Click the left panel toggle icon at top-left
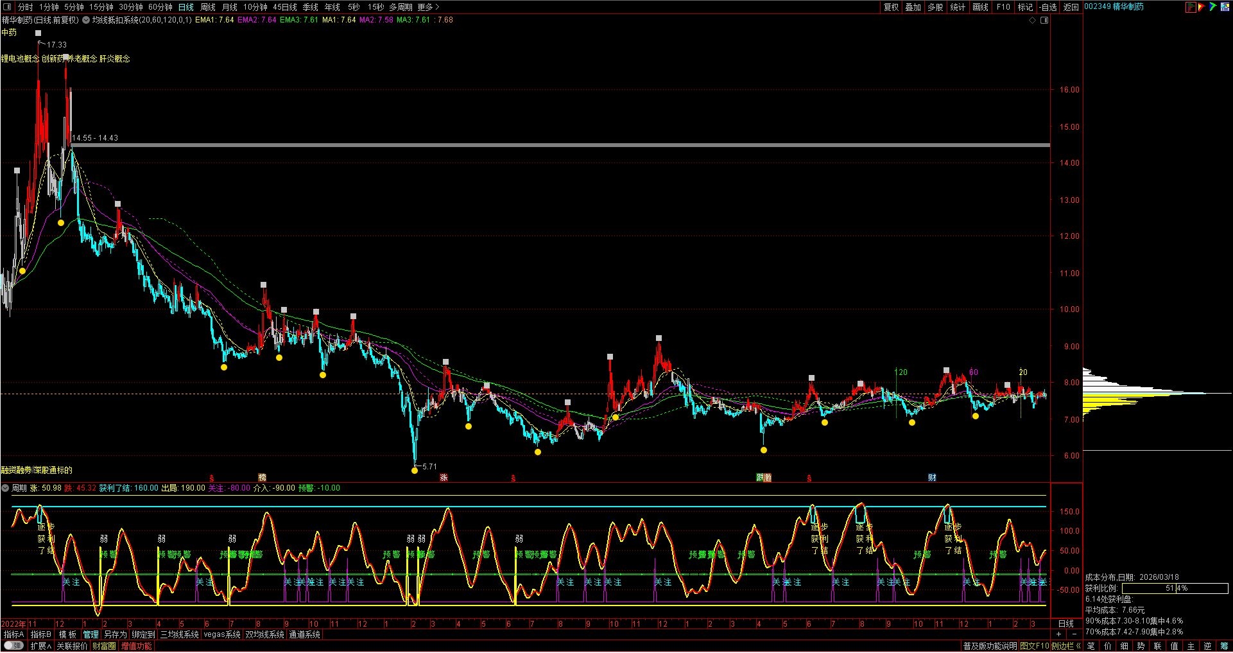This screenshot has width=1233, height=653. coord(8,7)
